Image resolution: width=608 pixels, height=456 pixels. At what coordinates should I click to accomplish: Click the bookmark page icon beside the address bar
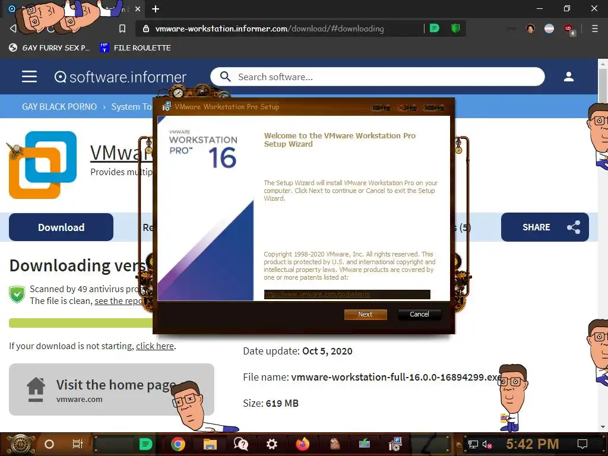click(122, 28)
